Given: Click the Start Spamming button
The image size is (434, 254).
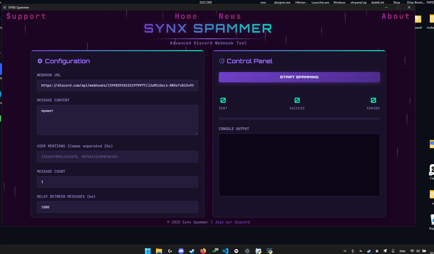Looking at the screenshot, I should (x=299, y=77).
